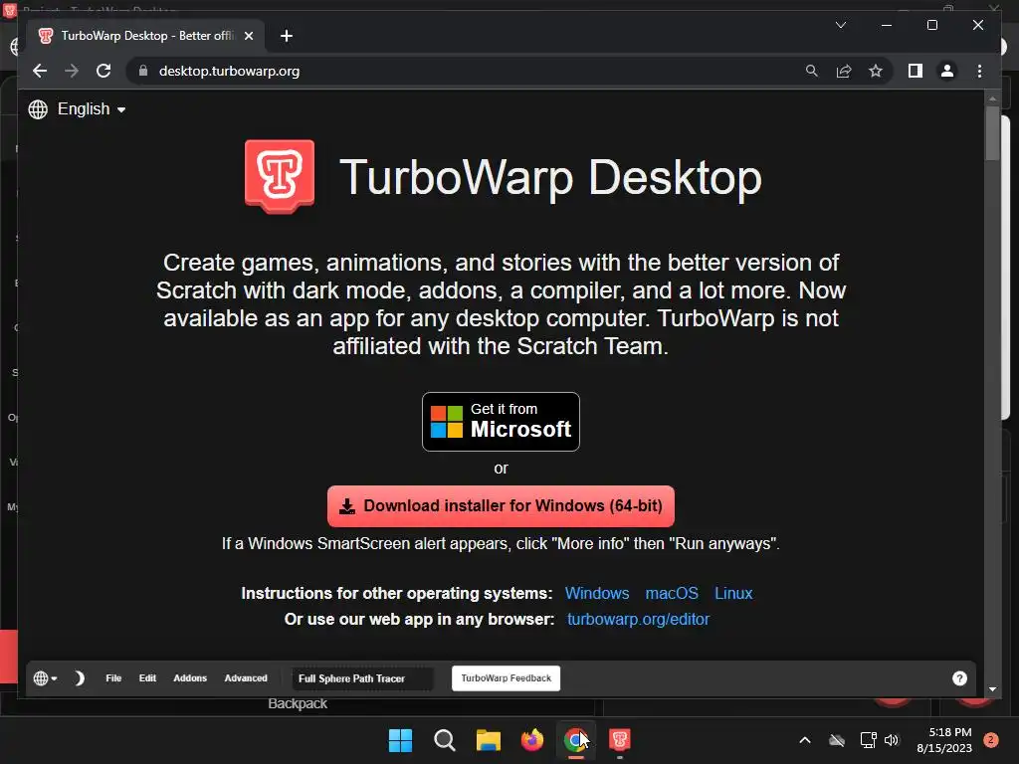This screenshot has width=1019, height=764.
Task: Open the Edit menu in editor preview
Action: pyautogui.click(x=147, y=678)
